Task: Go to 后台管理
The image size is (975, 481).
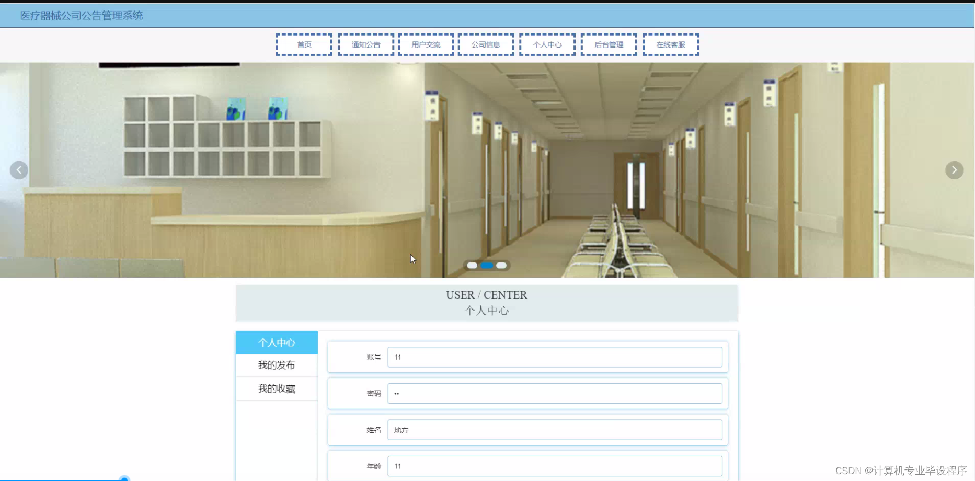Action: click(609, 44)
